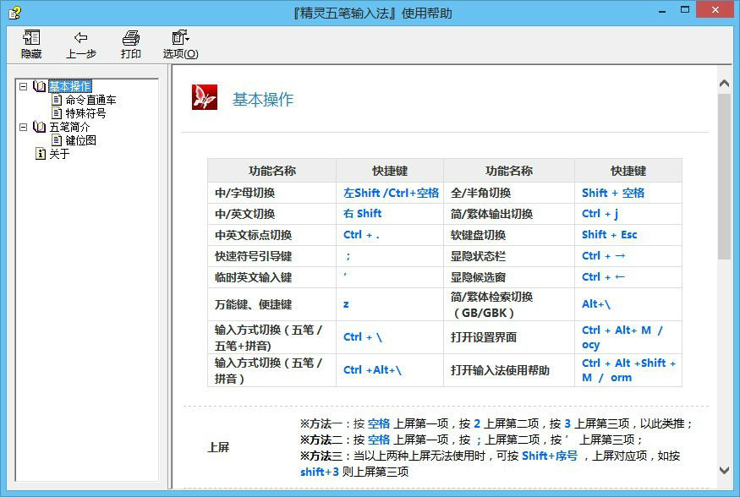Open the Options 选项(O) toolbar icon
This screenshot has width=740, height=497.
pos(180,37)
